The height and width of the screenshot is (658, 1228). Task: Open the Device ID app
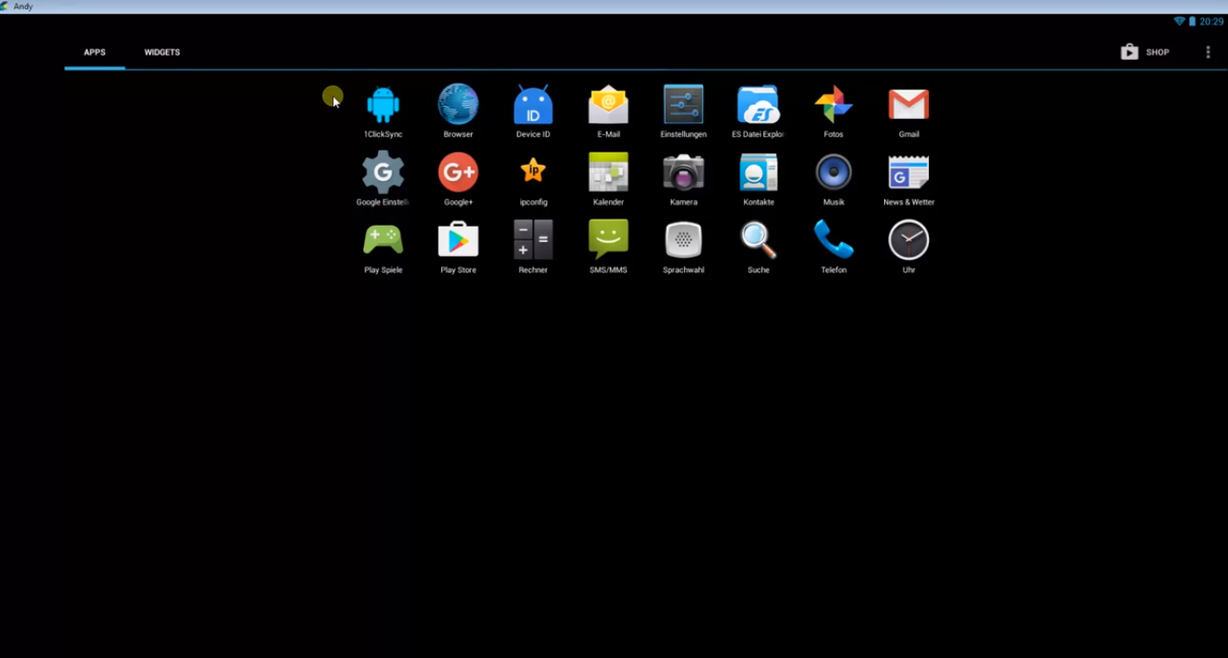pos(533,106)
